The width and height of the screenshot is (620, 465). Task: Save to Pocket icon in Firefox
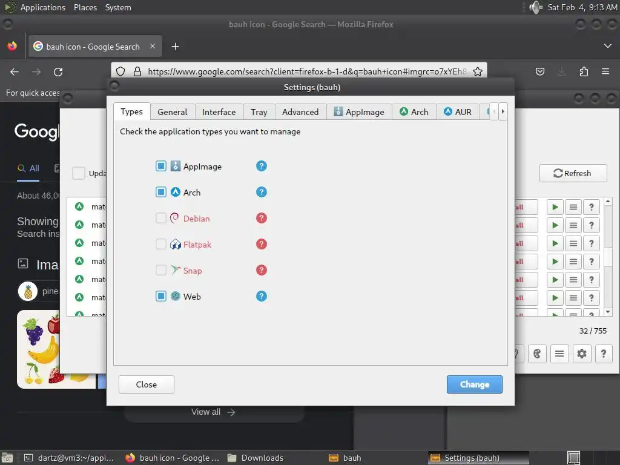(539, 71)
